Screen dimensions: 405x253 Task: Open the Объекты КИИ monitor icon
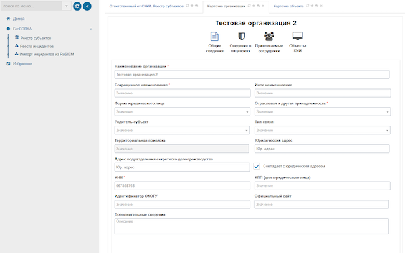[x=298, y=36]
